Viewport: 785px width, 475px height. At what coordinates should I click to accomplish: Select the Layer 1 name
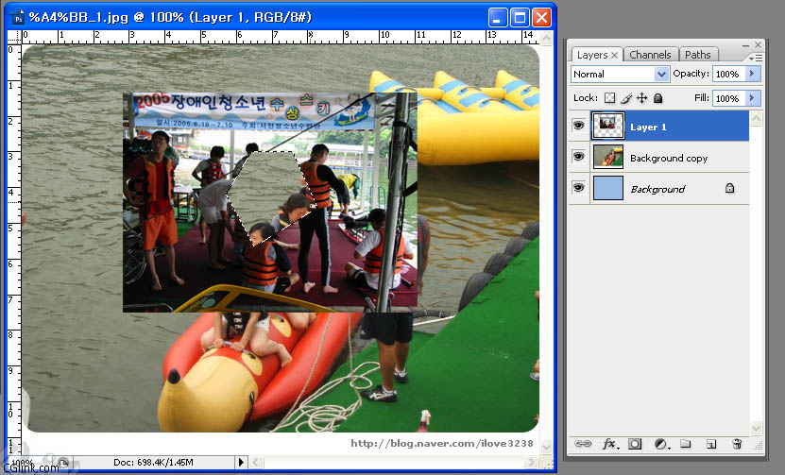pyautogui.click(x=648, y=127)
